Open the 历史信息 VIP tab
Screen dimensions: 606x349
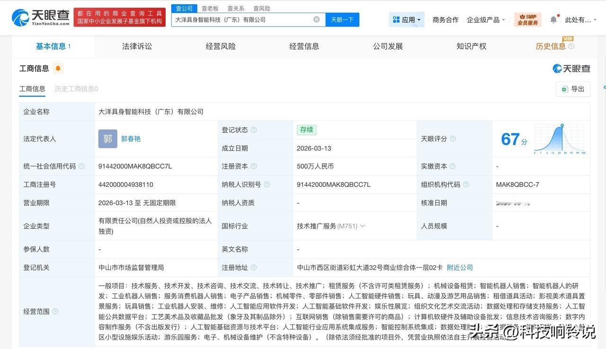(x=551, y=46)
